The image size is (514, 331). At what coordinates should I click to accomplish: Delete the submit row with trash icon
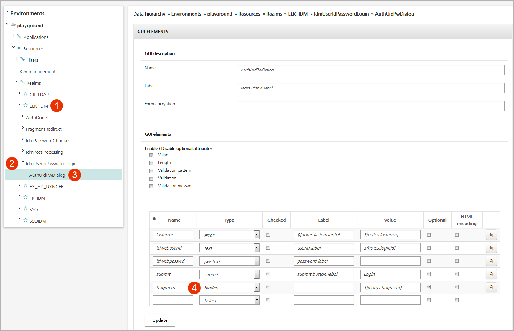[491, 274]
